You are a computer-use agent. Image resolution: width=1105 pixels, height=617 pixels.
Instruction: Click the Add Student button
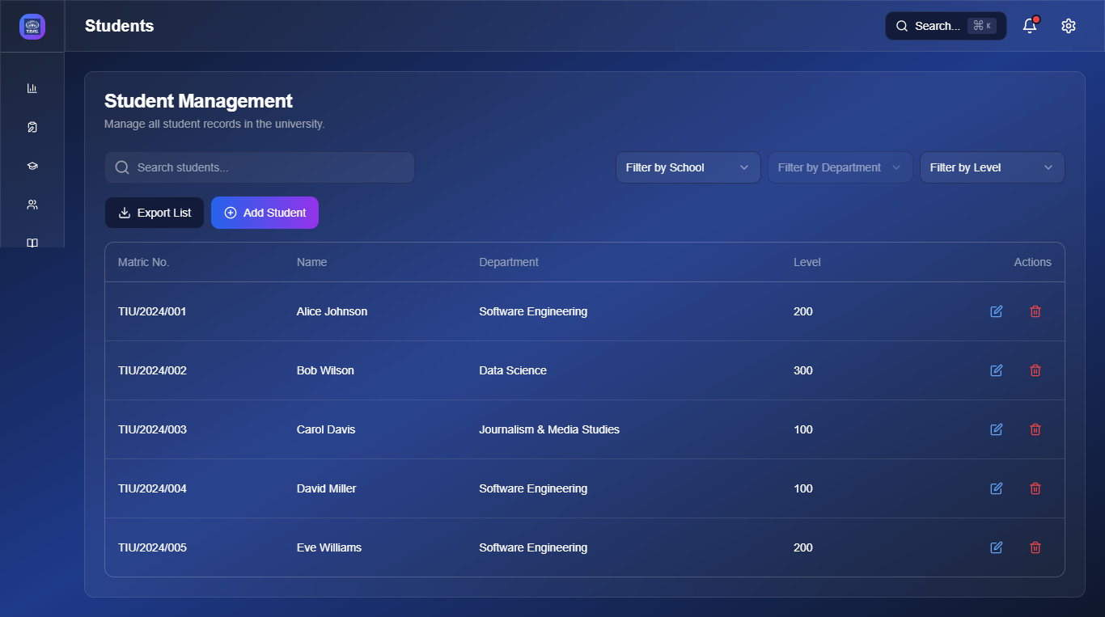pos(265,213)
